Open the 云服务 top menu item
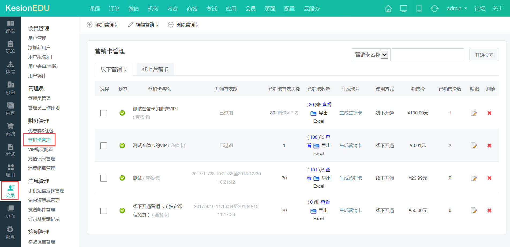 312,9
